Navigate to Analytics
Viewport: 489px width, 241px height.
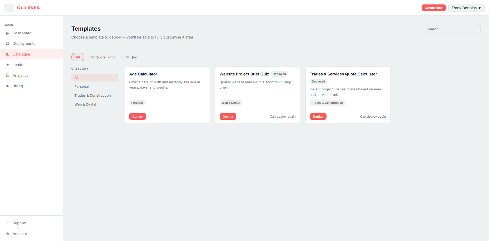coord(31,75)
